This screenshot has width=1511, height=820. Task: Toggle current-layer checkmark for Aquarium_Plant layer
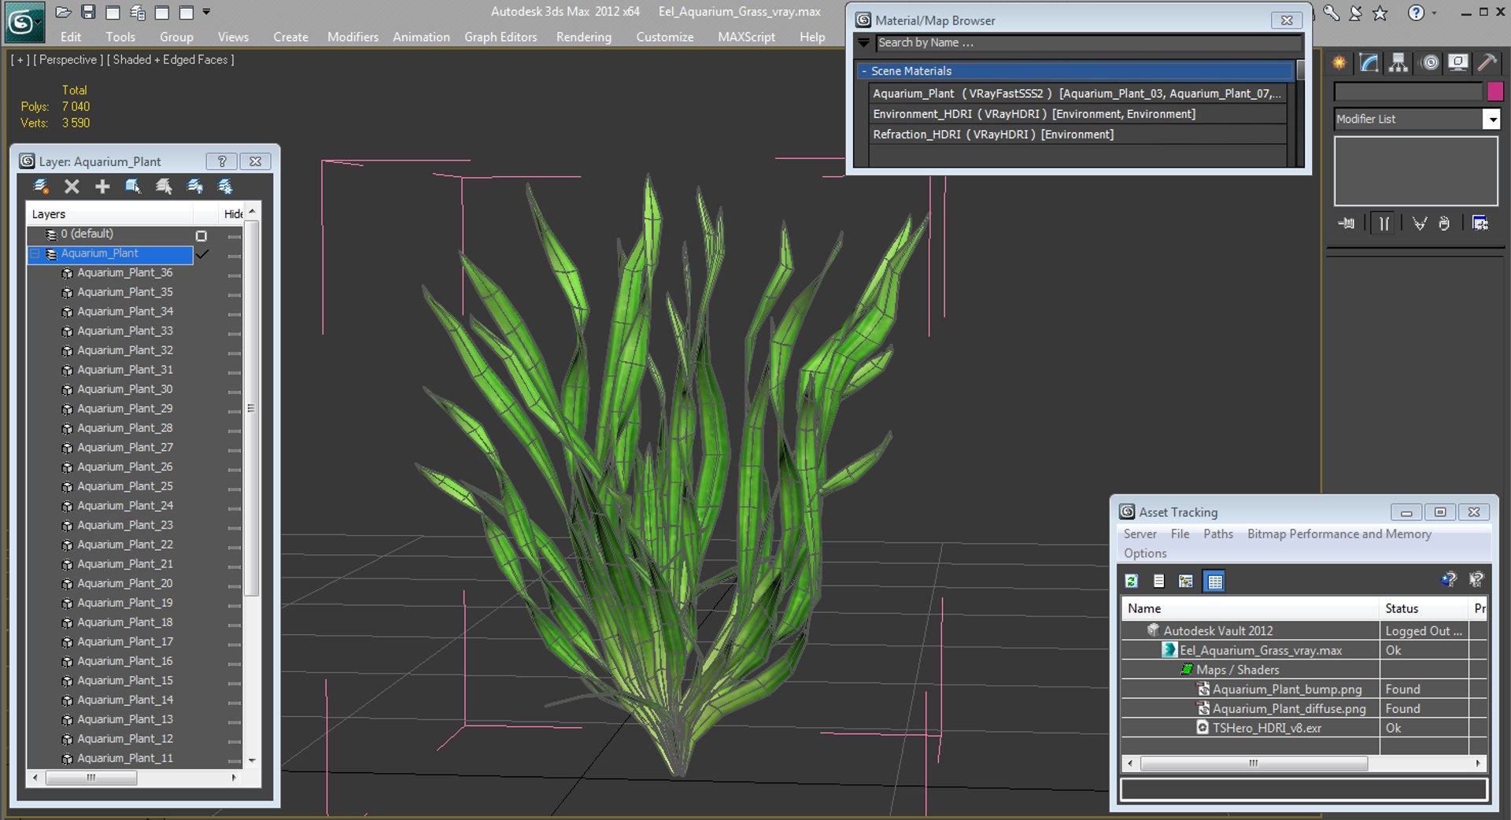(202, 254)
